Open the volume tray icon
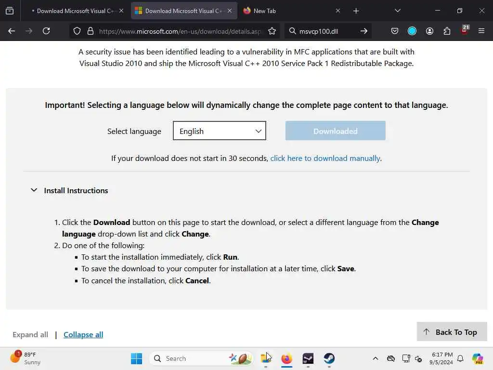 pyautogui.click(x=418, y=358)
